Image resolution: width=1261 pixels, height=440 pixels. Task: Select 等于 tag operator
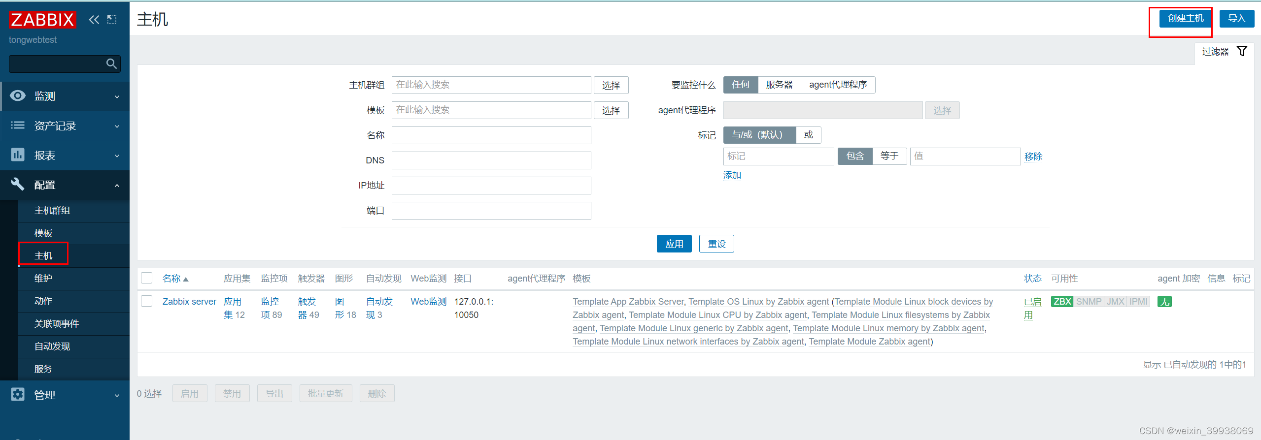[889, 156]
